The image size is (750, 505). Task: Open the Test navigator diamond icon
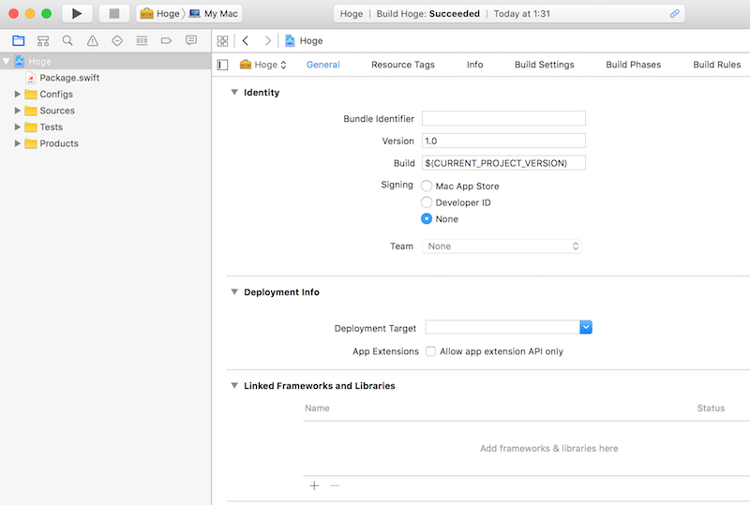117,40
